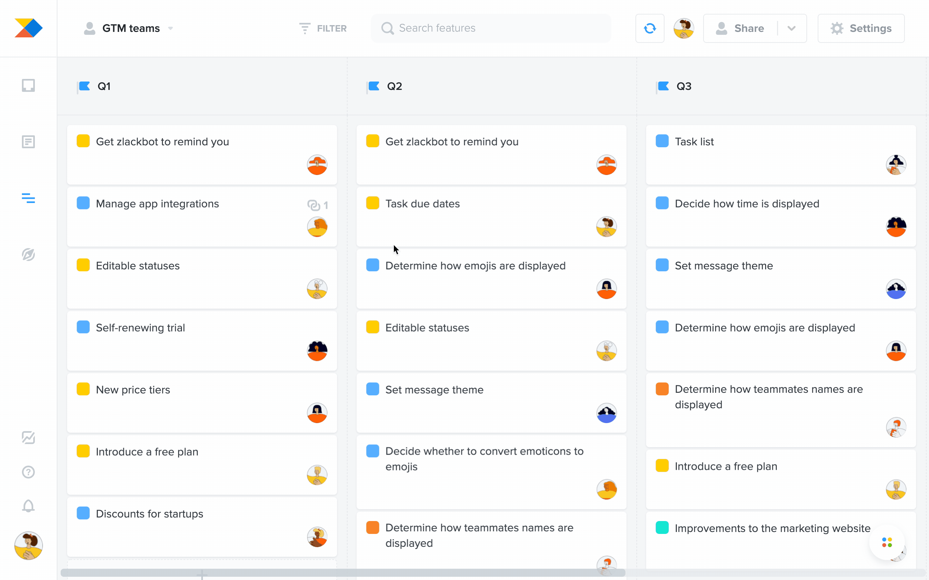Open the analytics chart sidebar icon
The height and width of the screenshot is (580, 929).
coord(28,437)
